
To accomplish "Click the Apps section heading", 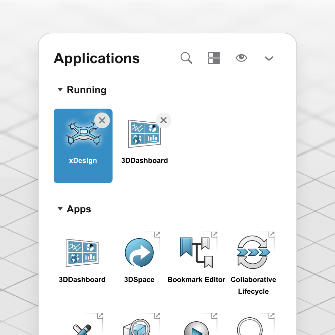I will click(79, 209).
